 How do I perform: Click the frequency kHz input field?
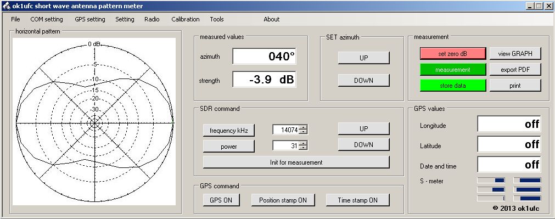286,130
